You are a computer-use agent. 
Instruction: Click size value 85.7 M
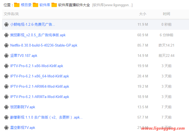pos(143,45)
